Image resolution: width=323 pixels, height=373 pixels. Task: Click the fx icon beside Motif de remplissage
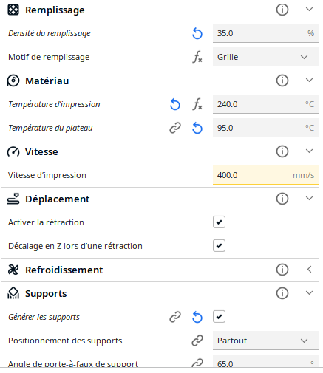(x=197, y=57)
